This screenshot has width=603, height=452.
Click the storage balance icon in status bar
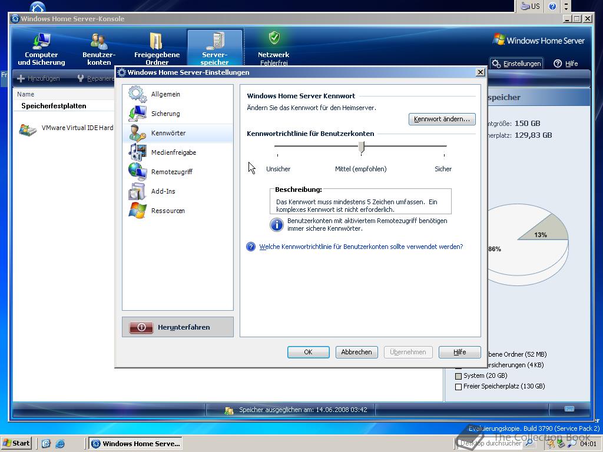(229, 410)
